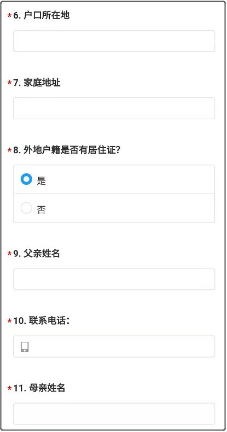Click the 否 option text label
Image resolution: width=227 pixels, height=432 pixels.
coord(42,210)
